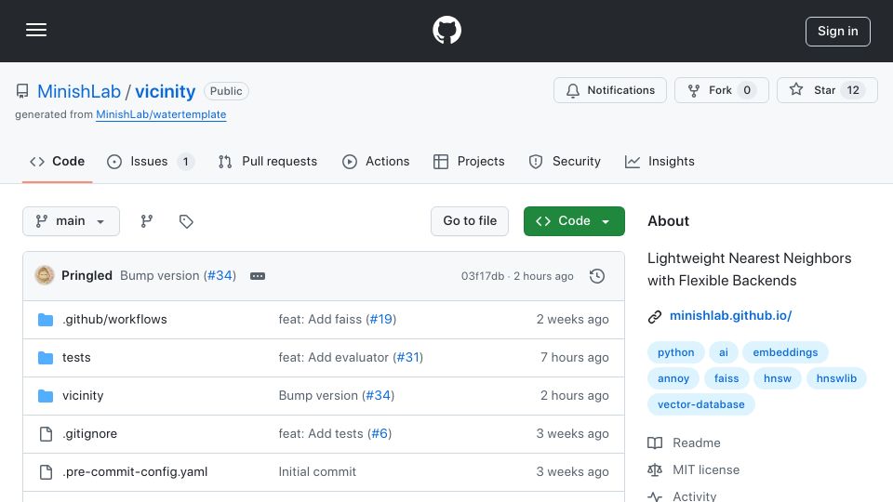The image size is (893, 502).
Task: Open the MinishLab owner link
Action: 79,91
